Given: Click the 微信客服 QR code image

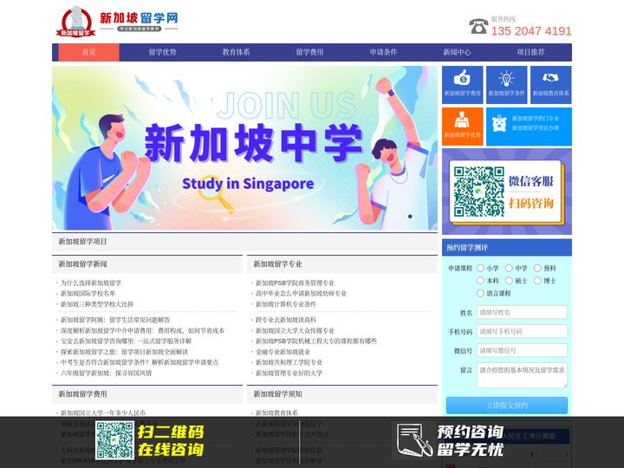Looking at the screenshot, I should click(478, 192).
